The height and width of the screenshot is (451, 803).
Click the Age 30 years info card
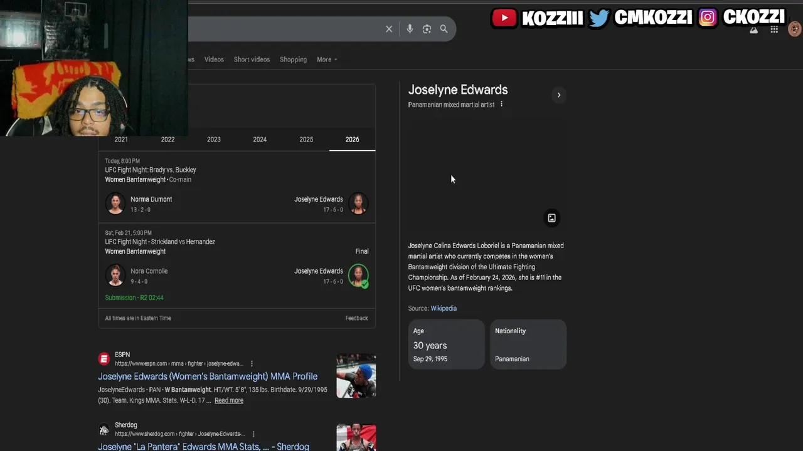tap(446, 344)
